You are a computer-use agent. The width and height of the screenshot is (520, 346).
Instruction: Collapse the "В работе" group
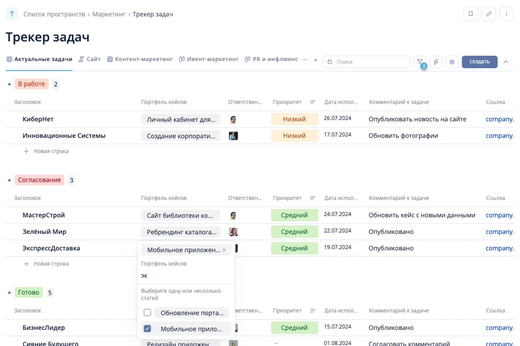tap(9, 84)
